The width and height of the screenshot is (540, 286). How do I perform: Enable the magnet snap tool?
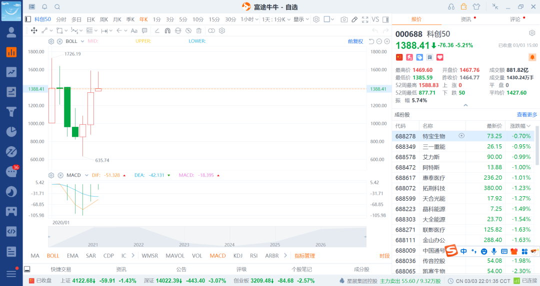[x=167, y=30]
